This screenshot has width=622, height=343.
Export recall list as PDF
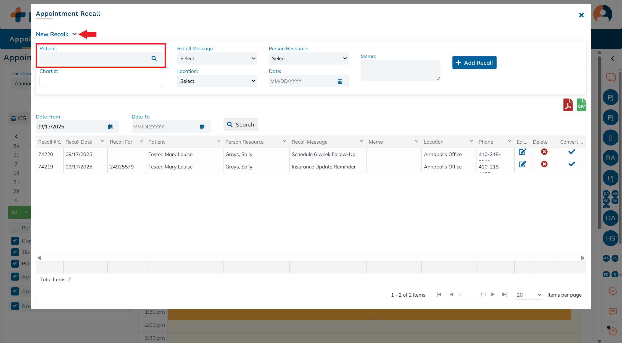click(x=568, y=105)
